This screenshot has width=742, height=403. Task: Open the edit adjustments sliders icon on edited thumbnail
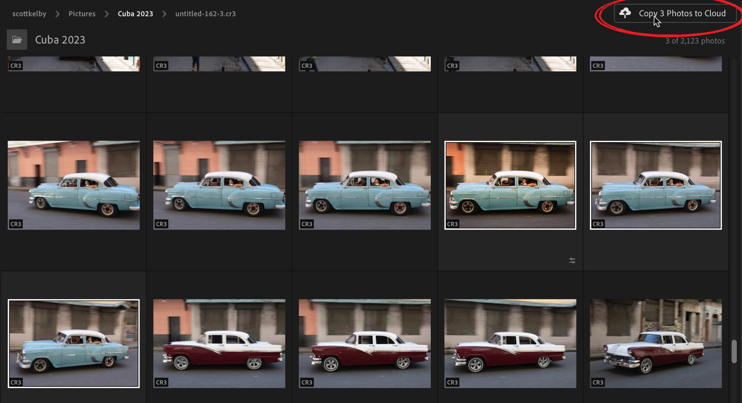click(572, 260)
